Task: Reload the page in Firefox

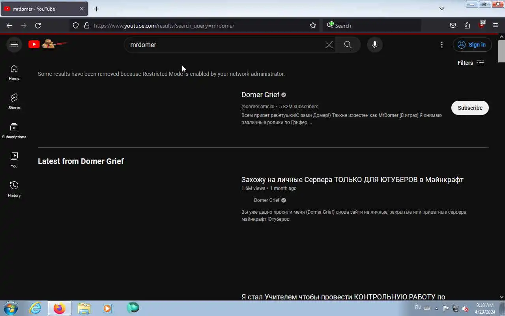Action: tap(38, 26)
